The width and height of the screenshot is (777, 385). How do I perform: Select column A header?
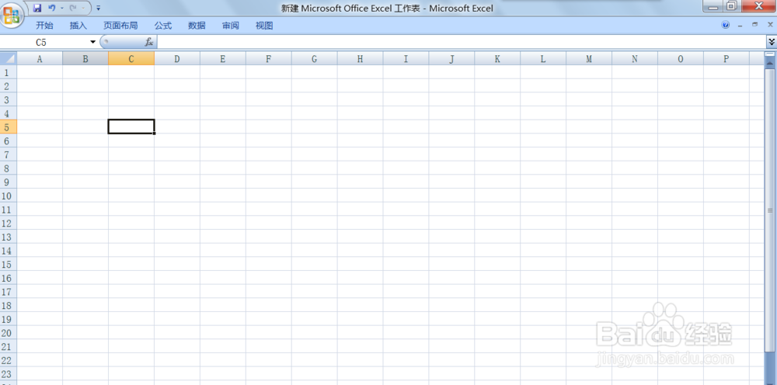pyautogui.click(x=40, y=59)
